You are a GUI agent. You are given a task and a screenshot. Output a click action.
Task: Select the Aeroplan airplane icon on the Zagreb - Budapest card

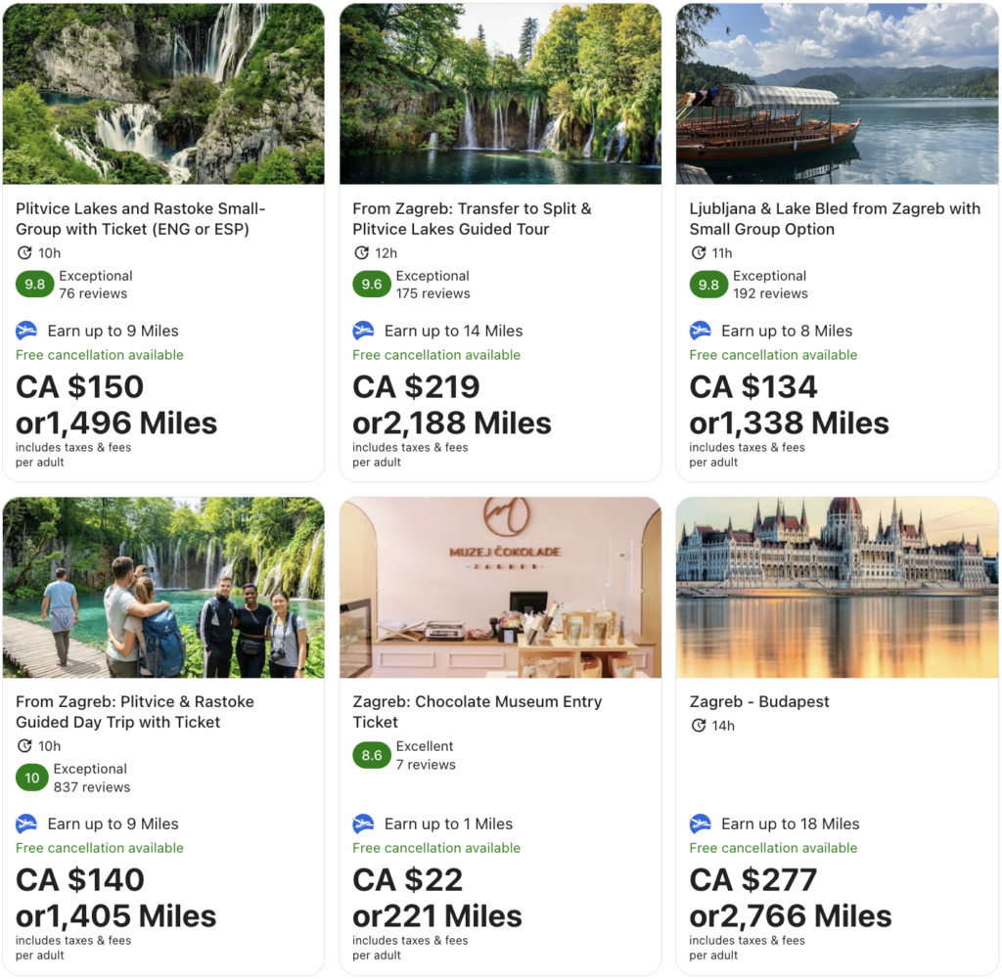coord(701,823)
